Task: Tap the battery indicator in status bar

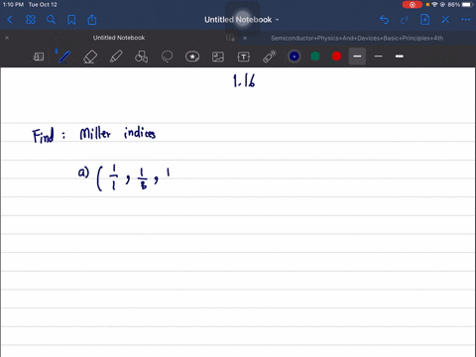Action: coord(467,5)
